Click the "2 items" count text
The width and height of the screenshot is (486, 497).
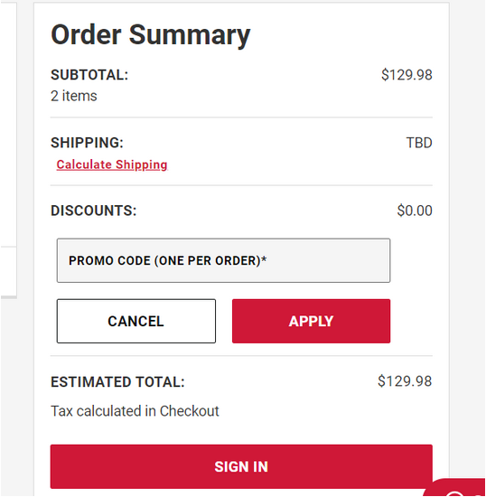74,96
